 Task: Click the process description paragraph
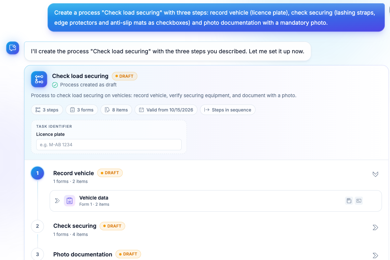(x=164, y=96)
